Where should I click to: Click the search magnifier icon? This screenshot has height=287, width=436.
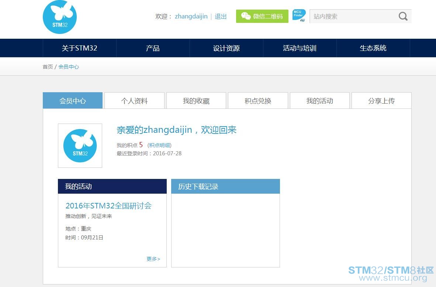click(403, 16)
